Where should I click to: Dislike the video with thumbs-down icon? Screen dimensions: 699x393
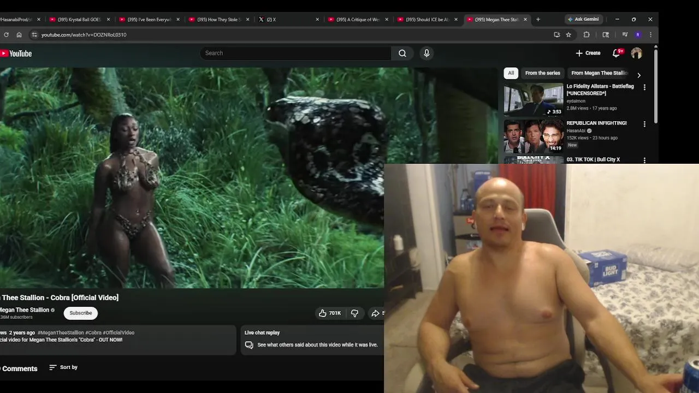click(x=354, y=313)
